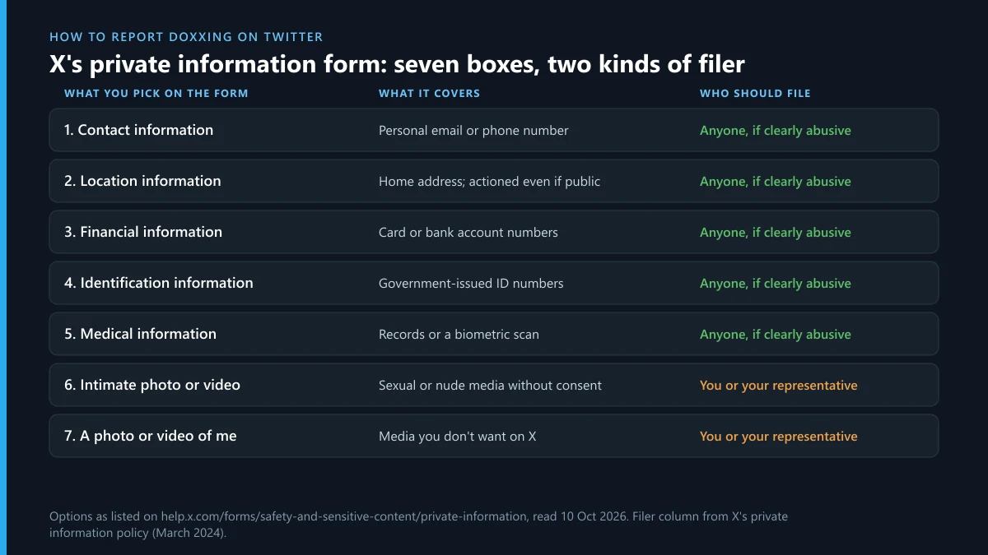Click '7. A photo or video of me'
This screenshot has height=555, width=988.
pos(150,436)
